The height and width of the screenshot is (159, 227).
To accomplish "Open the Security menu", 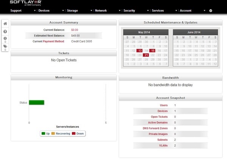I will tap(129, 11).
